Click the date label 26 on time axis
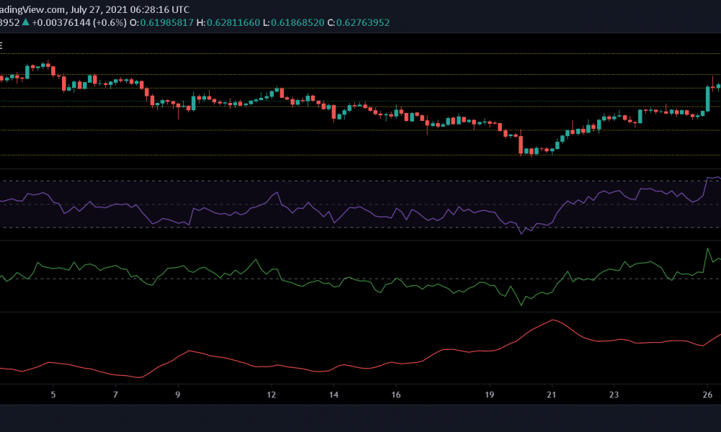Viewport: 721px width, 432px height. pyautogui.click(x=708, y=395)
